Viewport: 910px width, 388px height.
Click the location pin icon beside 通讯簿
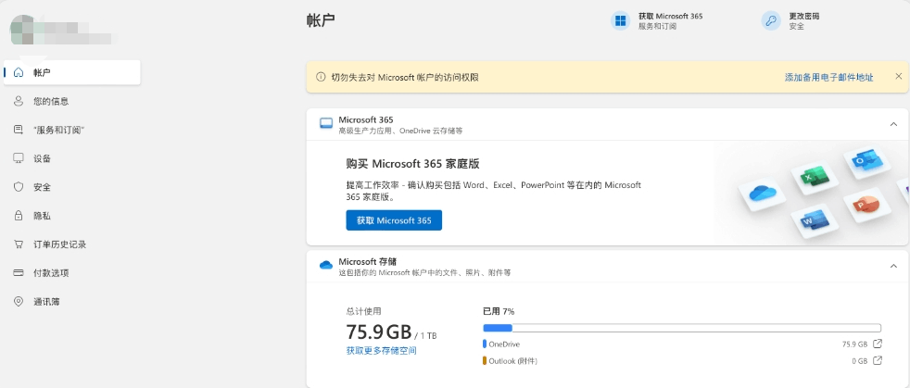[x=19, y=302]
